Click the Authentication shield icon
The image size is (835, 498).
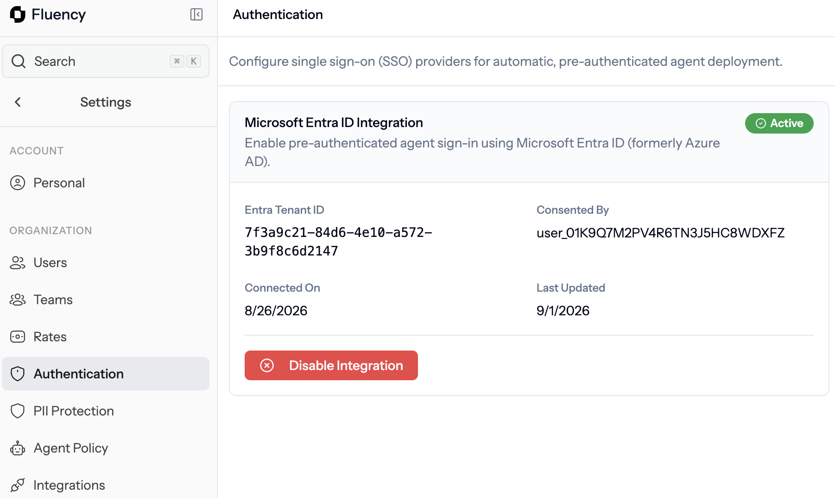pos(18,374)
